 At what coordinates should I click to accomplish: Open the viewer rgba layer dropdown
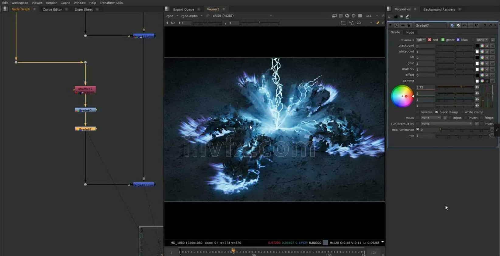click(x=172, y=16)
